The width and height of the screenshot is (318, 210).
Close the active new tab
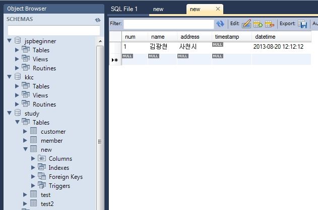pyautogui.click(x=218, y=9)
